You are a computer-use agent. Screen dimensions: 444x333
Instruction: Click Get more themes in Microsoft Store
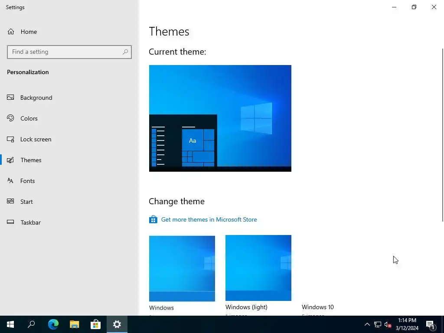coord(209,219)
